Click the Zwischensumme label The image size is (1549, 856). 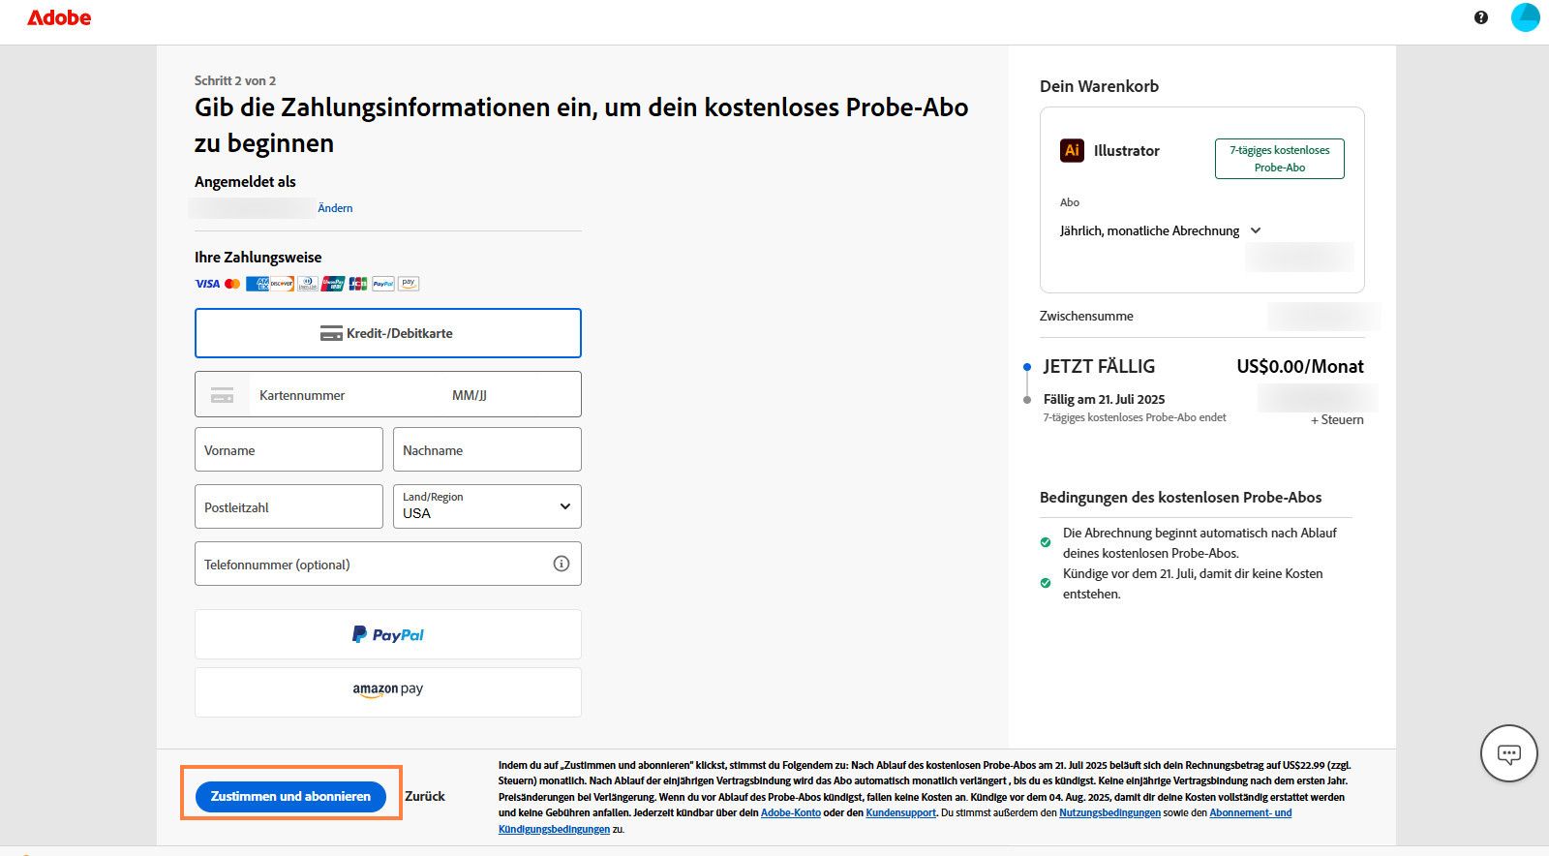tap(1086, 316)
